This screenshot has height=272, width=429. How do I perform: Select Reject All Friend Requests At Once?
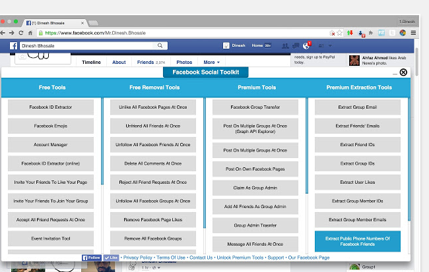(153, 182)
